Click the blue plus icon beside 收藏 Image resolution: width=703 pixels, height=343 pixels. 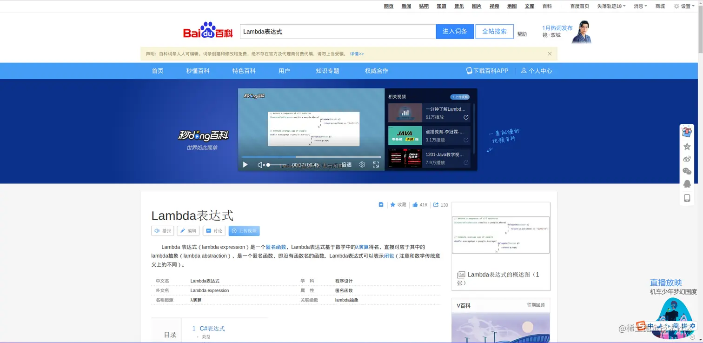pos(381,205)
